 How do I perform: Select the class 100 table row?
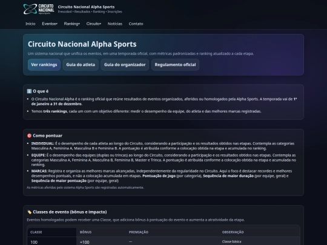pos(163,241)
